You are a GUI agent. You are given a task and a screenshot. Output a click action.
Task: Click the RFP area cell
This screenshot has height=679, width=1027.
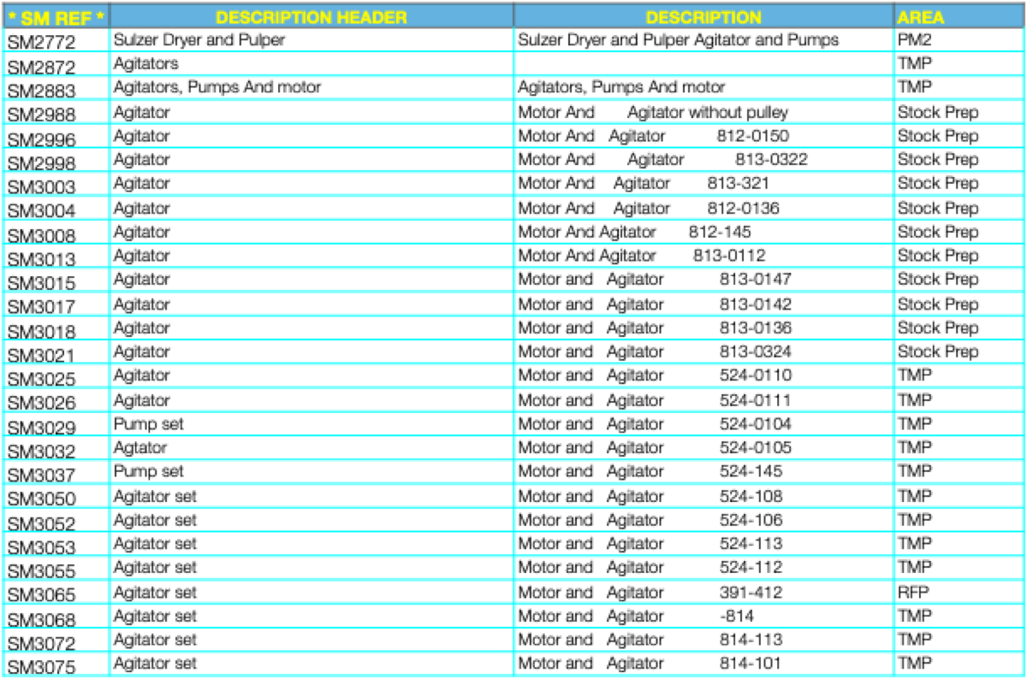tap(959, 592)
